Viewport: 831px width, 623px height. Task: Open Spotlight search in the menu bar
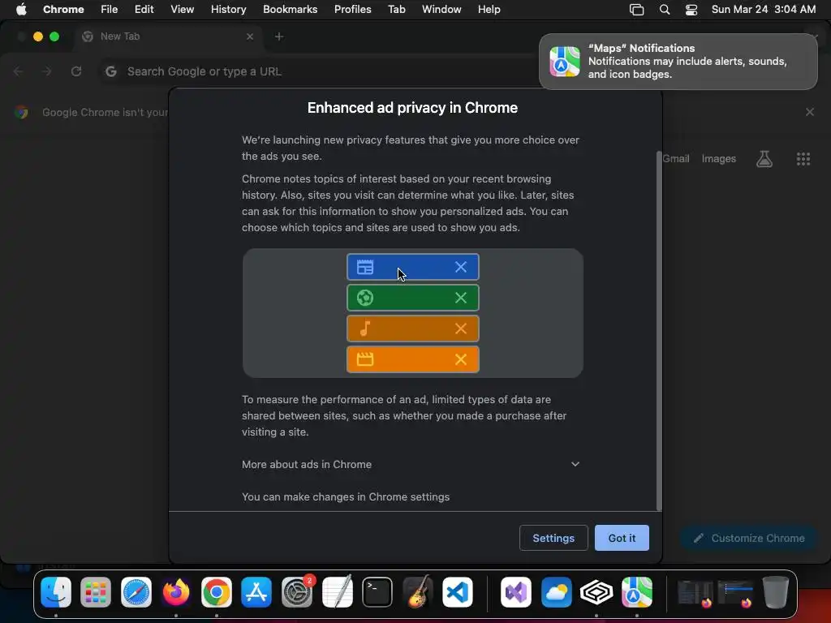pos(664,10)
